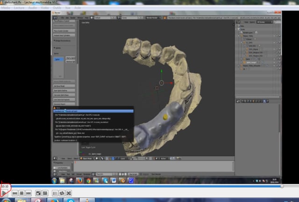Image resolution: width=299 pixels, height=202 pixels.
Task: Open the Lecture menu
Action: click(20, 8)
